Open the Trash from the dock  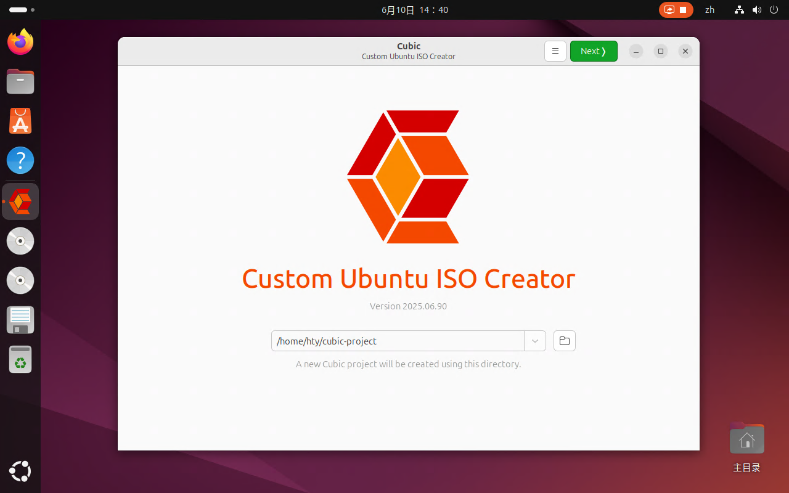(x=20, y=359)
